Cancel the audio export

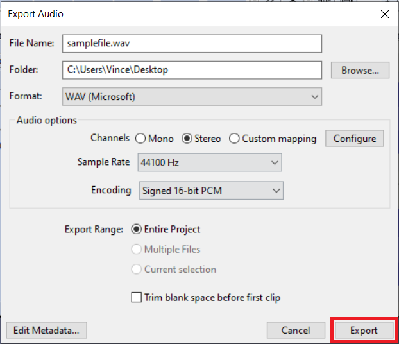(x=296, y=331)
